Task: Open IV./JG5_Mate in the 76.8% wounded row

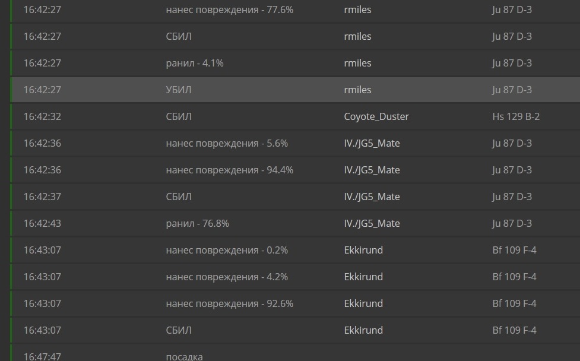Action: click(x=372, y=223)
